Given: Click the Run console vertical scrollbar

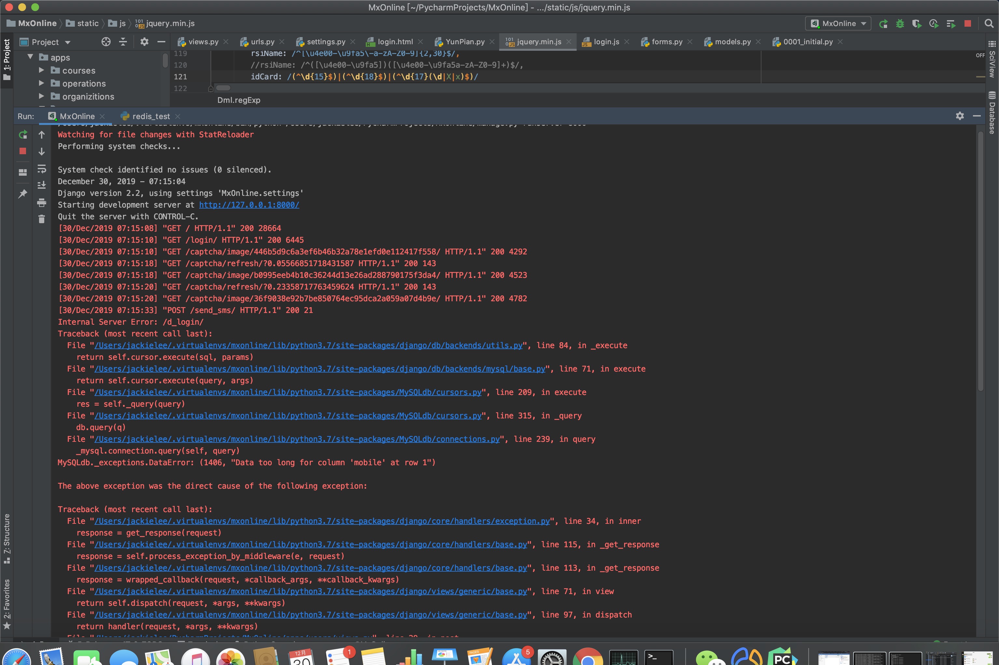Looking at the screenshot, I should point(981,261).
